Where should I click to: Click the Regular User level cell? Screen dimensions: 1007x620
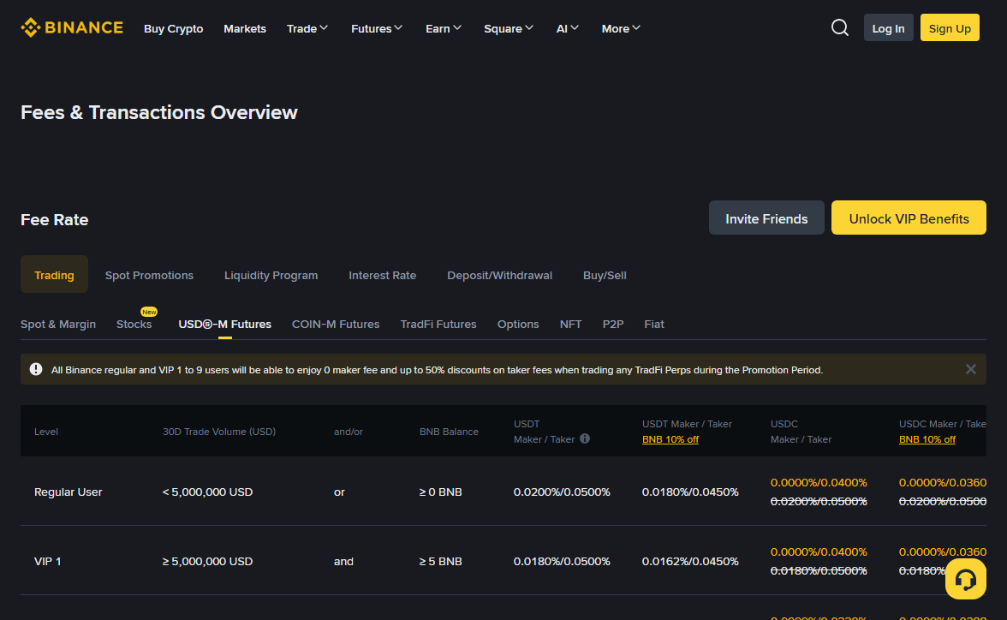tap(69, 492)
